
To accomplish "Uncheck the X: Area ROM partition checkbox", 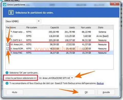I will pos(8,49).
